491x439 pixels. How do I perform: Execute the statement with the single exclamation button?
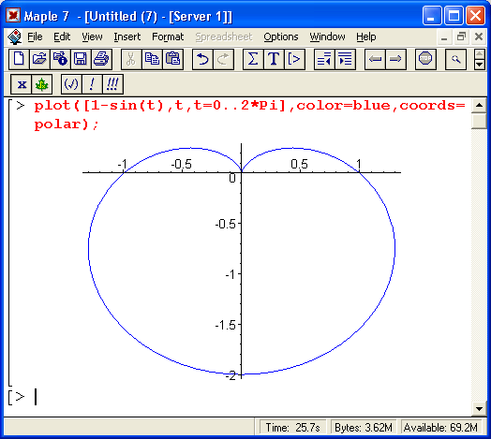point(92,84)
